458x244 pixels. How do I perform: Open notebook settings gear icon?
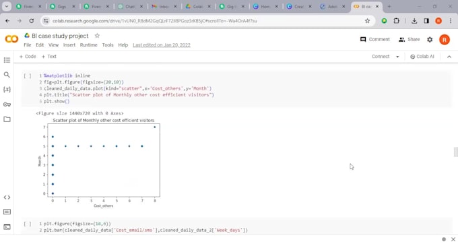430,40
